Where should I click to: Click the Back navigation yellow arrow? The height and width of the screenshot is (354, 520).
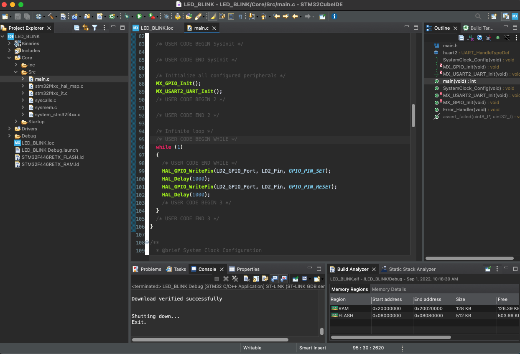point(295,16)
